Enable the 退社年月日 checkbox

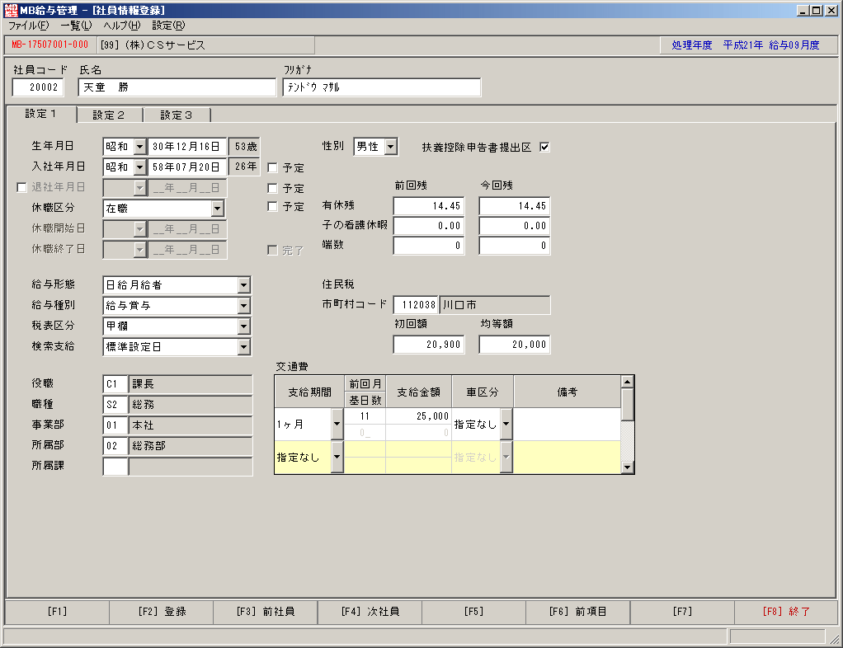click(x=22, y=187)
